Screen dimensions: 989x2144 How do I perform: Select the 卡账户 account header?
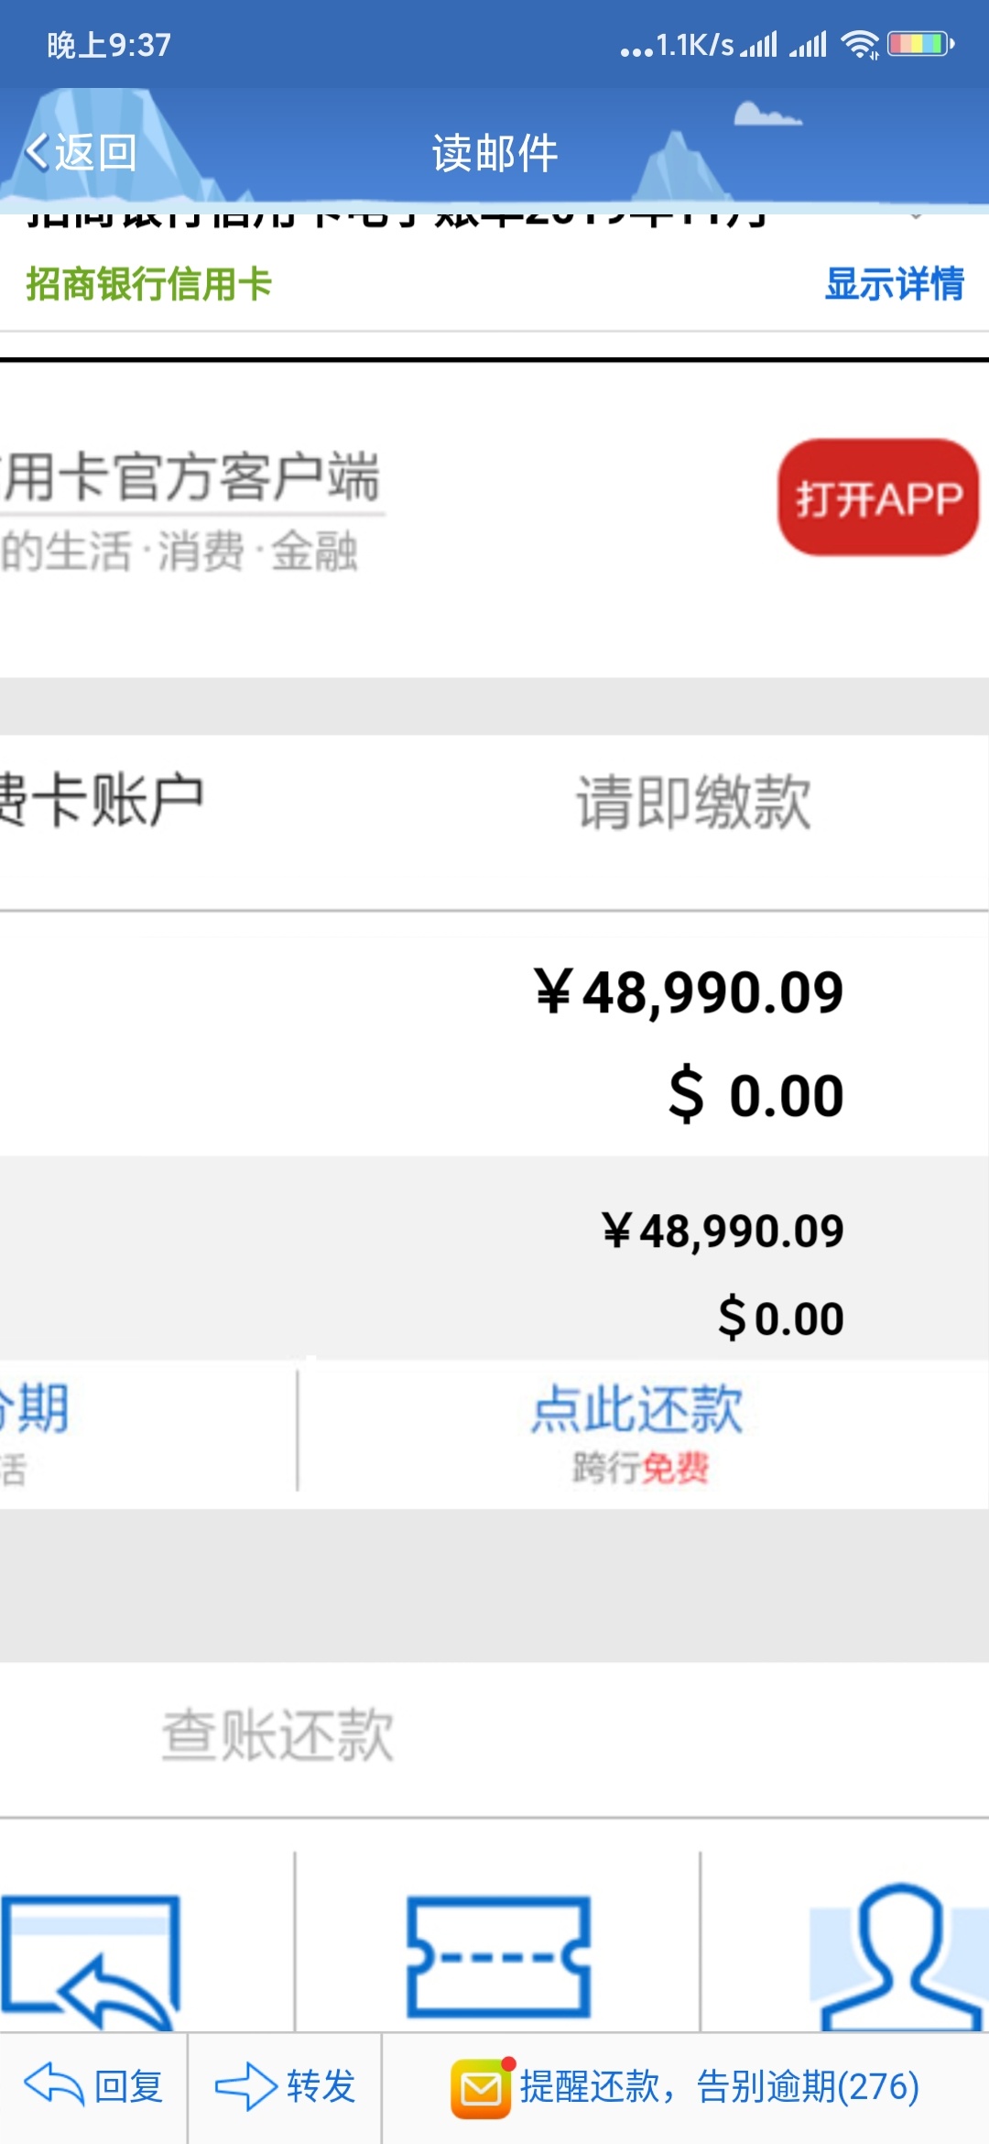101,800
